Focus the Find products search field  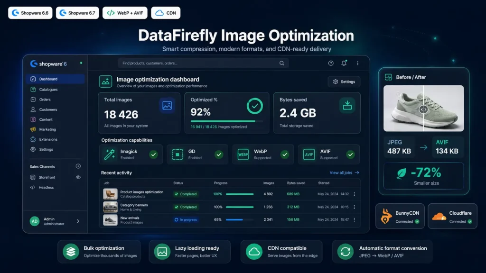click(x=203, y=63)
